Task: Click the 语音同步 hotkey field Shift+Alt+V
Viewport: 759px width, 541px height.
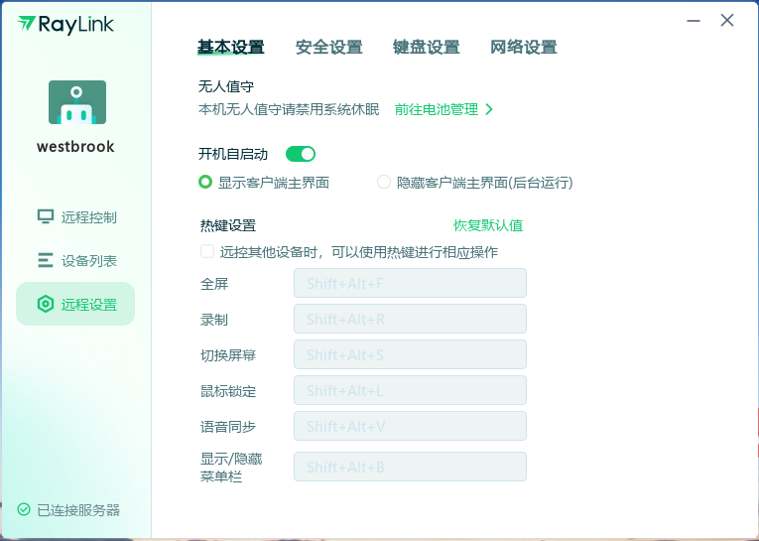Action: [x=410, y=426]
